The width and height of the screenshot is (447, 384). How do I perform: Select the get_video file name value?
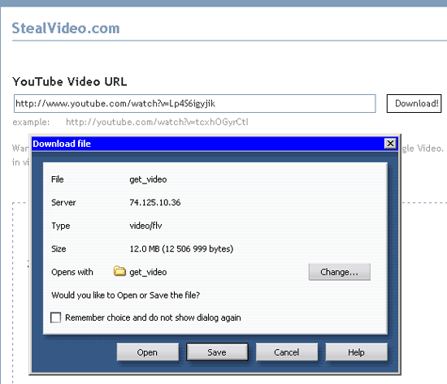tap(148, 179)
